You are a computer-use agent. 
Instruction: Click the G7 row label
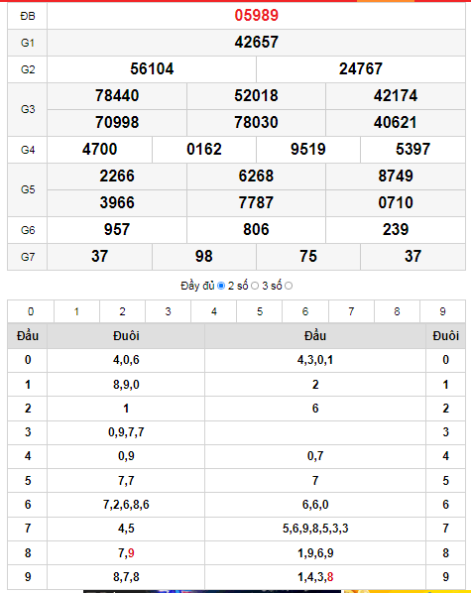tap(28, 258)
